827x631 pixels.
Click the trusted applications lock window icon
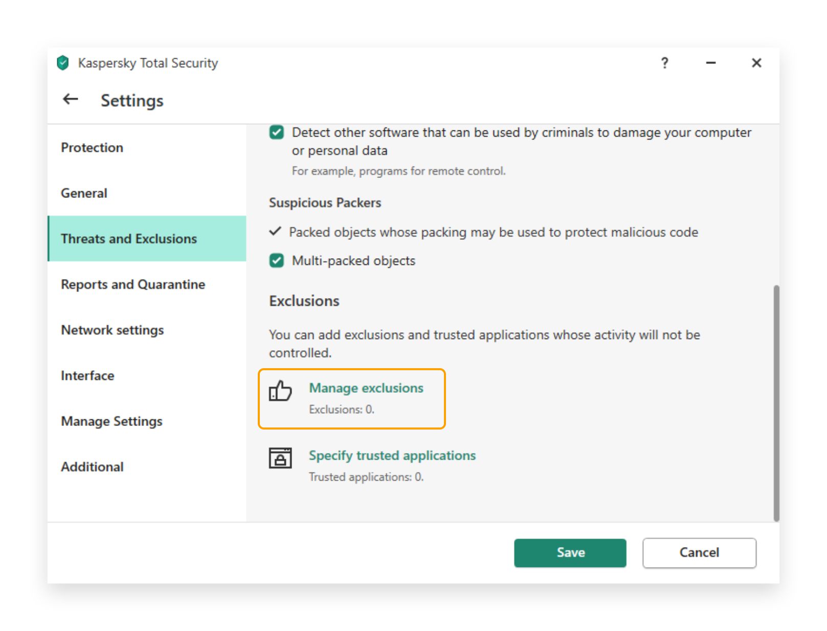pos(280,458)
